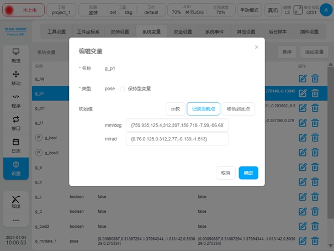334x251 pixels.
Task: Expand the three-dots more menu in sidebar
Action: tap(16, 220)
